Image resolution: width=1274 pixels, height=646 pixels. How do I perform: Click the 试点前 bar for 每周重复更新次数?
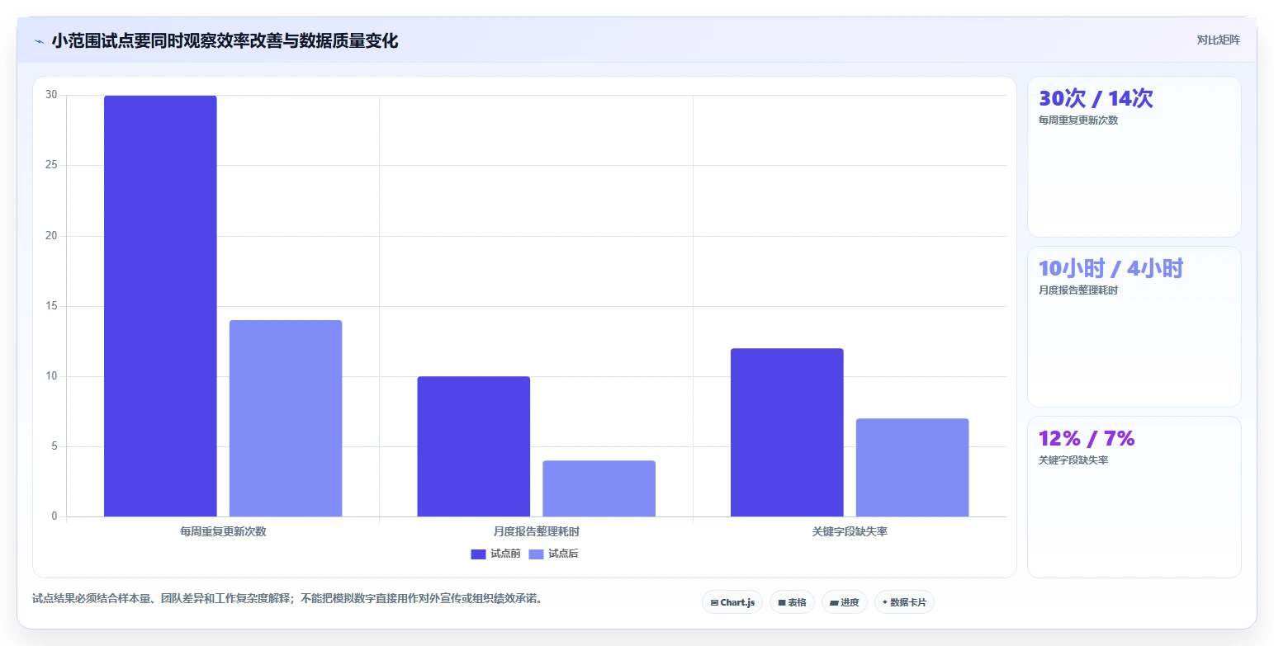click(160, 306)
